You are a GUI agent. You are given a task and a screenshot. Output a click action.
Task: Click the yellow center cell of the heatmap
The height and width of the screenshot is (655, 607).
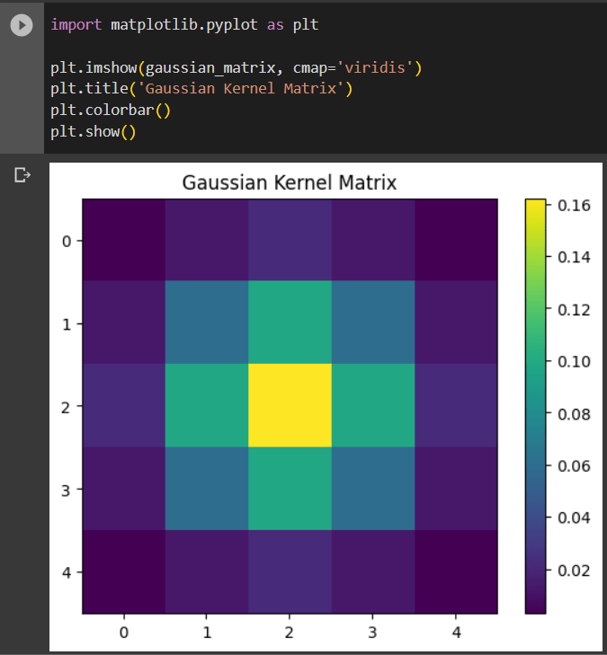pos(290,405)
